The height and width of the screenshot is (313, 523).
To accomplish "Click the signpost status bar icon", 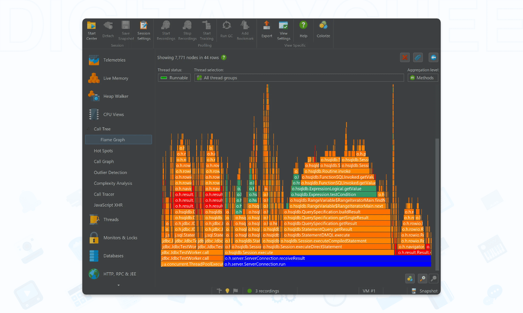I will coord(219,291).
